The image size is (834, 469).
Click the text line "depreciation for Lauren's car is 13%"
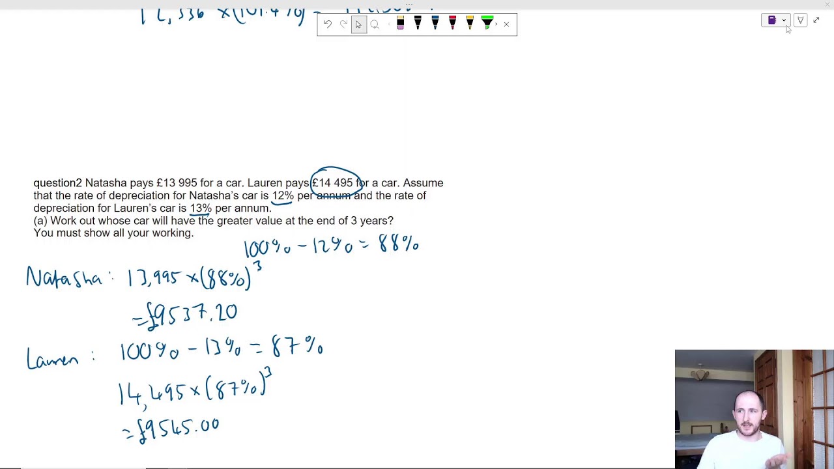(x=152, y=208)
